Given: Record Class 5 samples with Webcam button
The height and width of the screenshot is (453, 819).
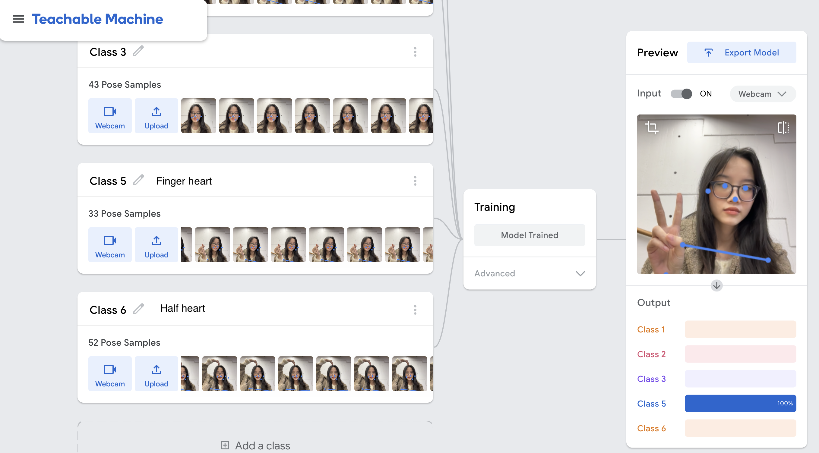Looking at the screenshot, I should coord(110,244).
